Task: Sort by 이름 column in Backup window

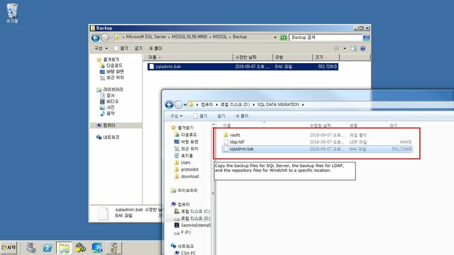Action: point(188,57)
